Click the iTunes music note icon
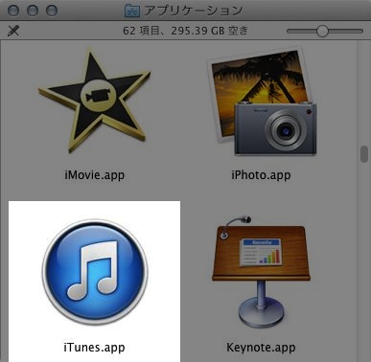This screenshot has width=371, height=362. pos(95,272)
